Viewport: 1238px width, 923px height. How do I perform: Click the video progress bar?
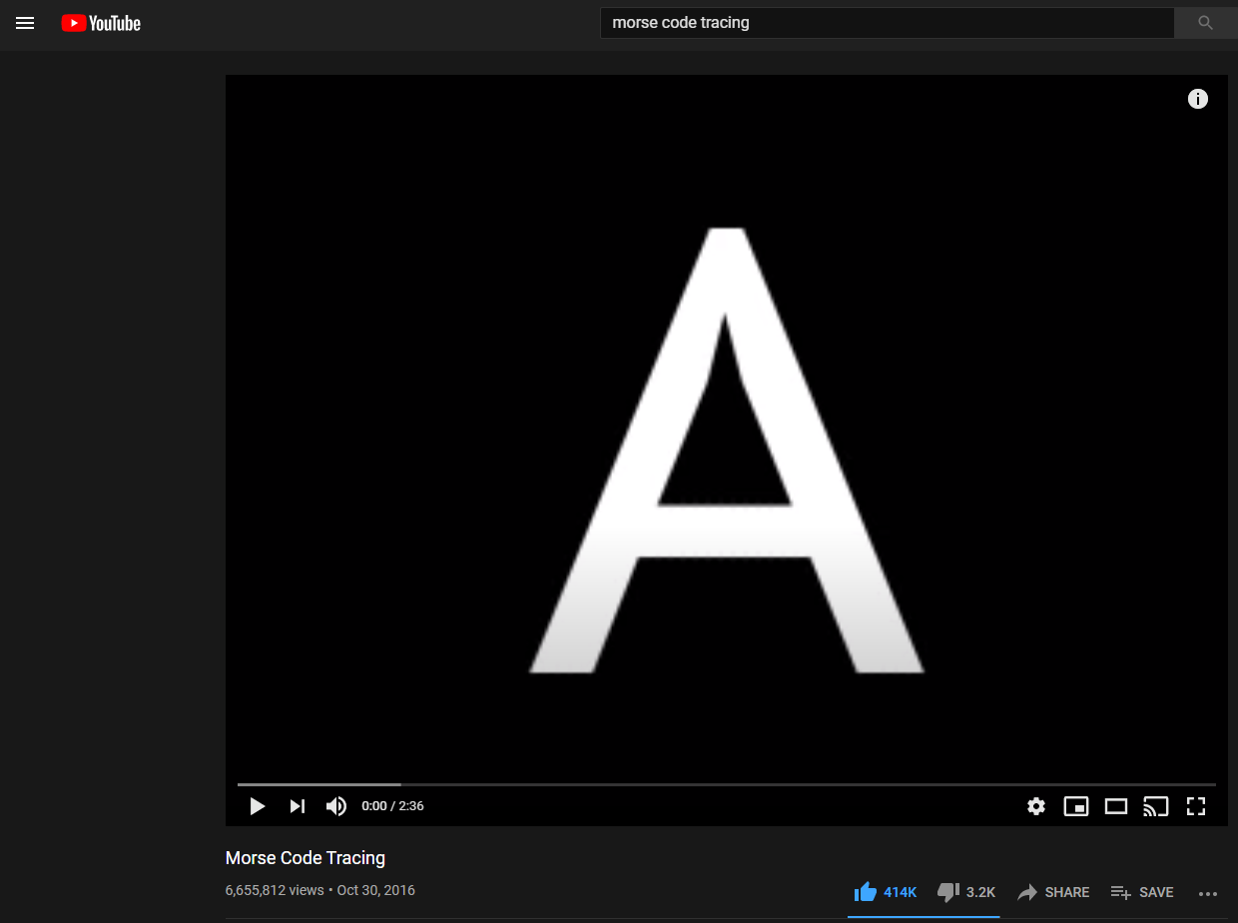(x=726, y=785)
